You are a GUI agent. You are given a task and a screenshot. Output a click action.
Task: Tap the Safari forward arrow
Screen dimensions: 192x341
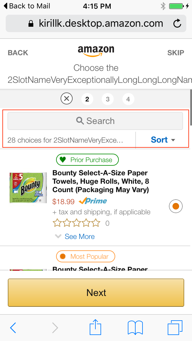pyautogui.click(x=55, y=328)
